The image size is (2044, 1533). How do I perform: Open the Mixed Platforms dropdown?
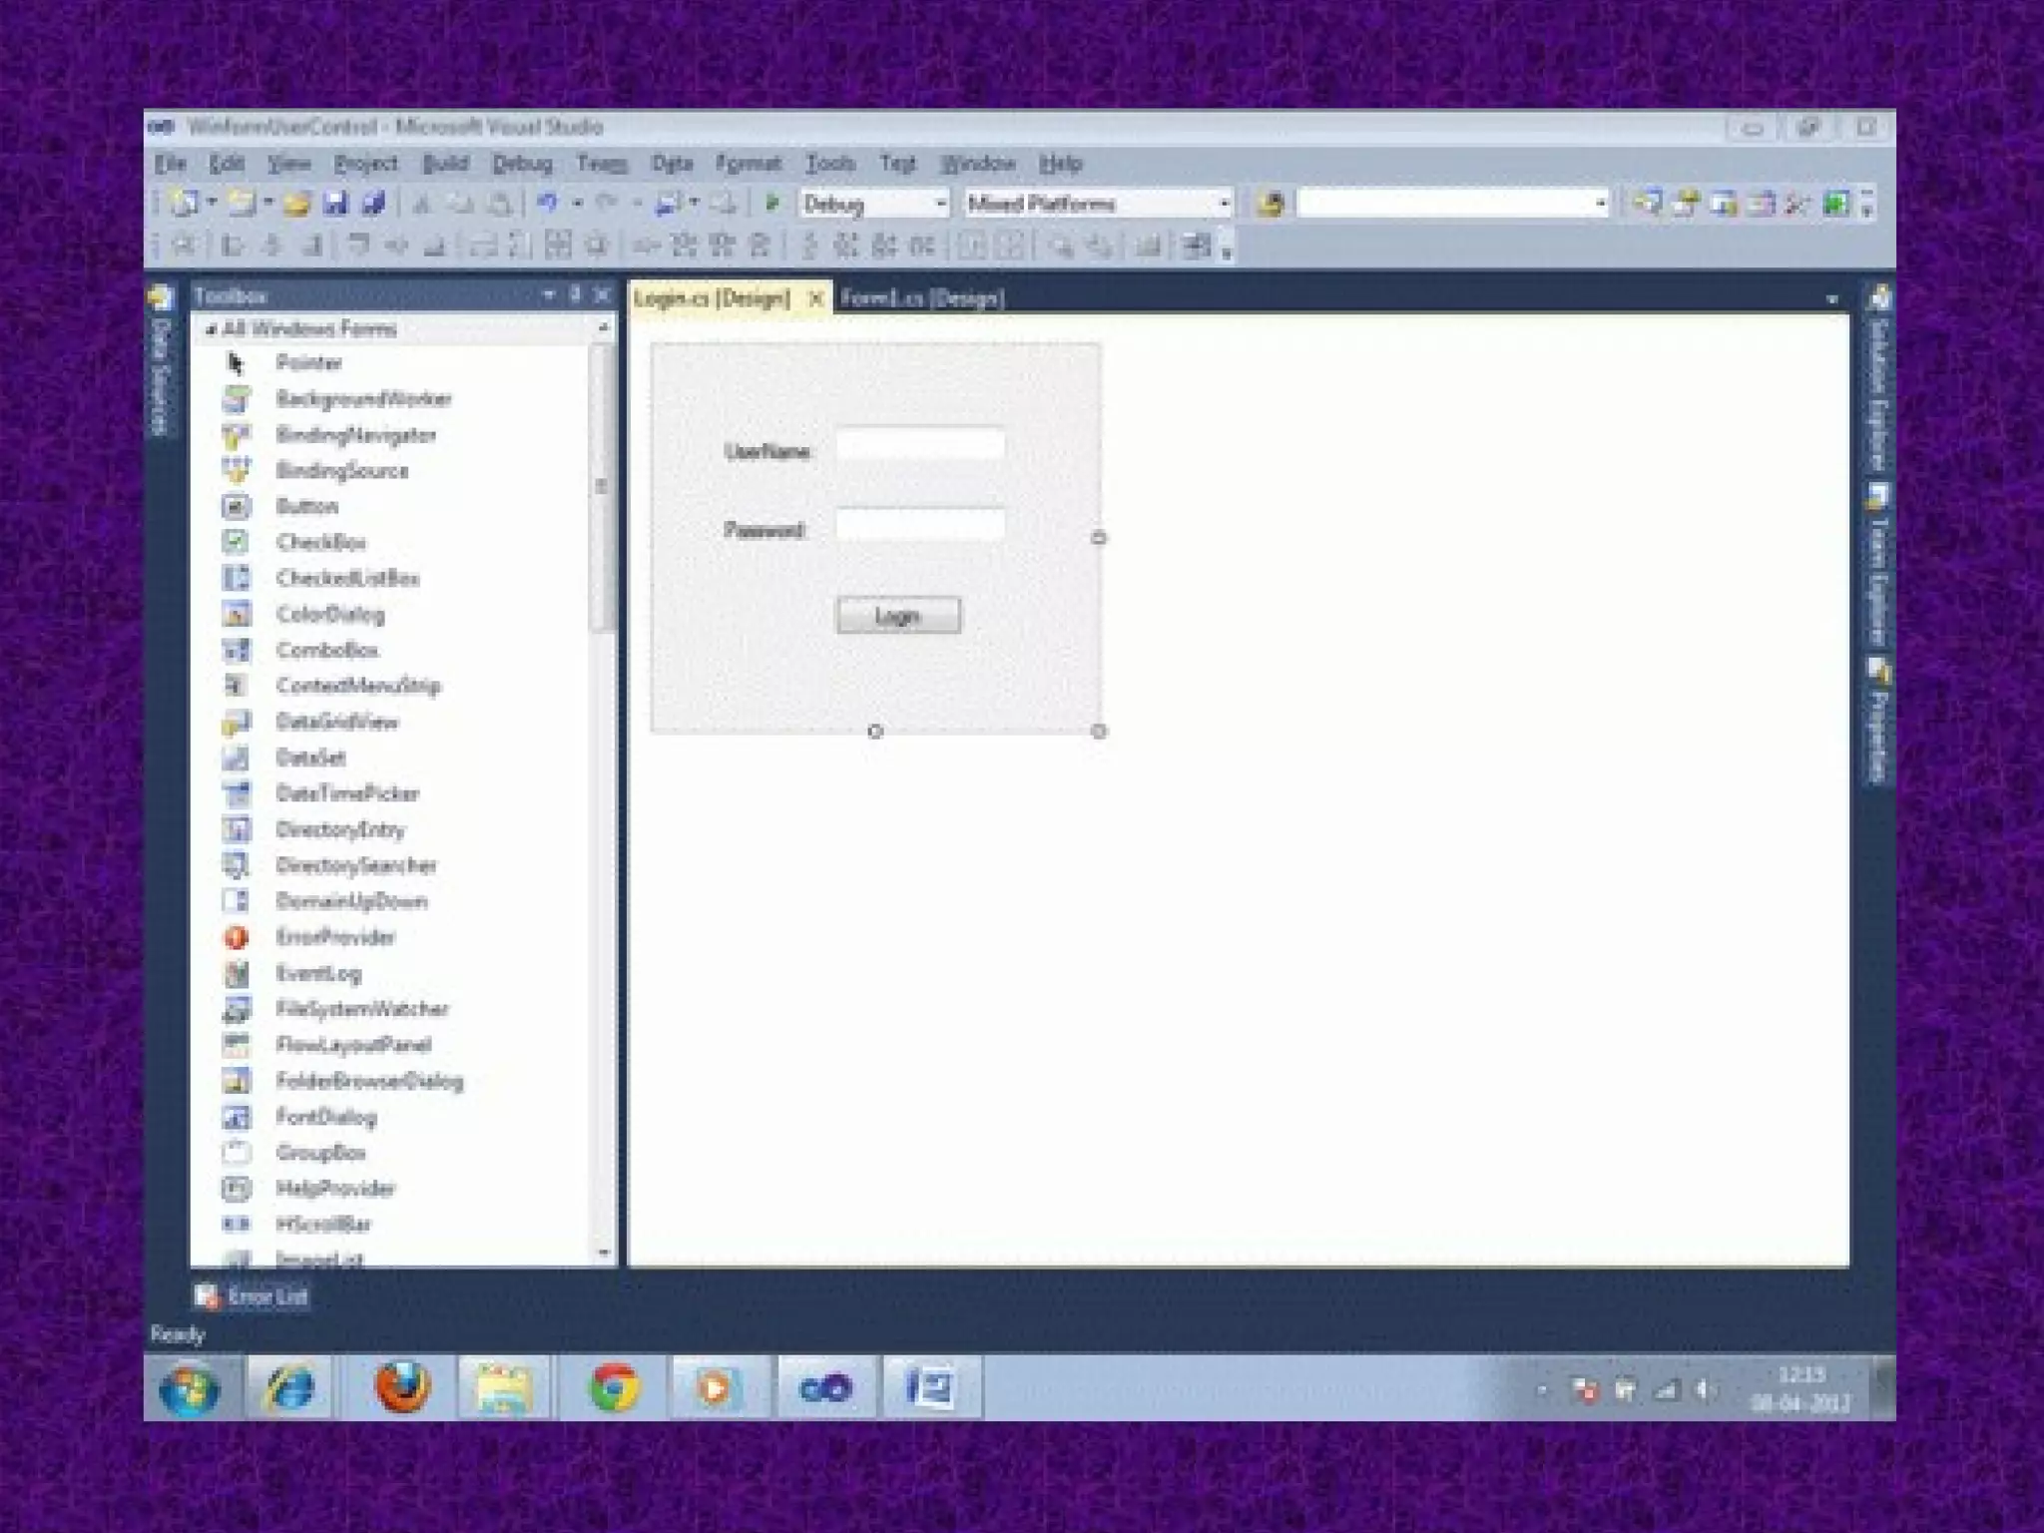point(1224,204)
